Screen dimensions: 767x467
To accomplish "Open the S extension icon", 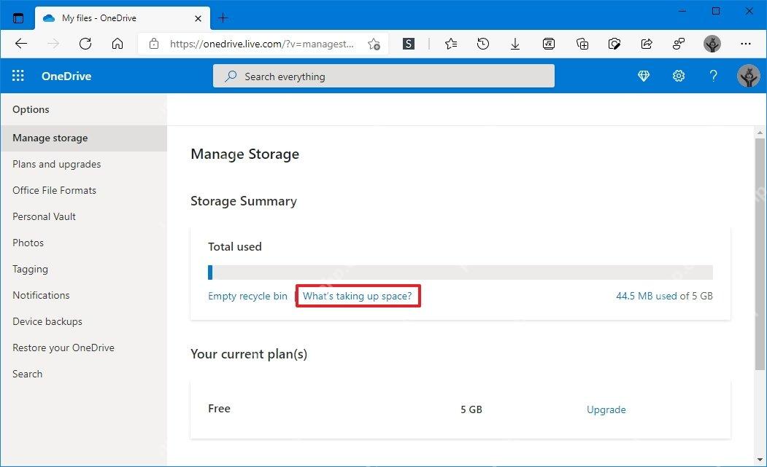I will coord(409,44).
